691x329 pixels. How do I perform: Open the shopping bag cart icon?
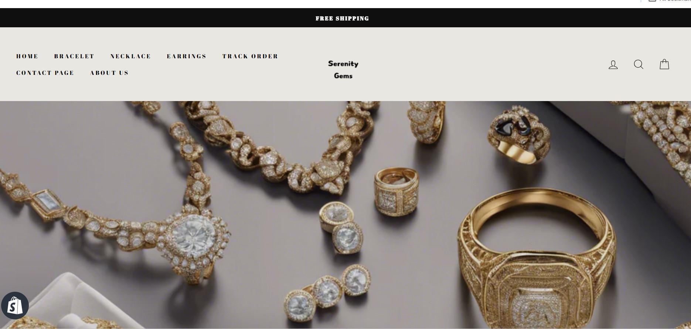point(664,64)
